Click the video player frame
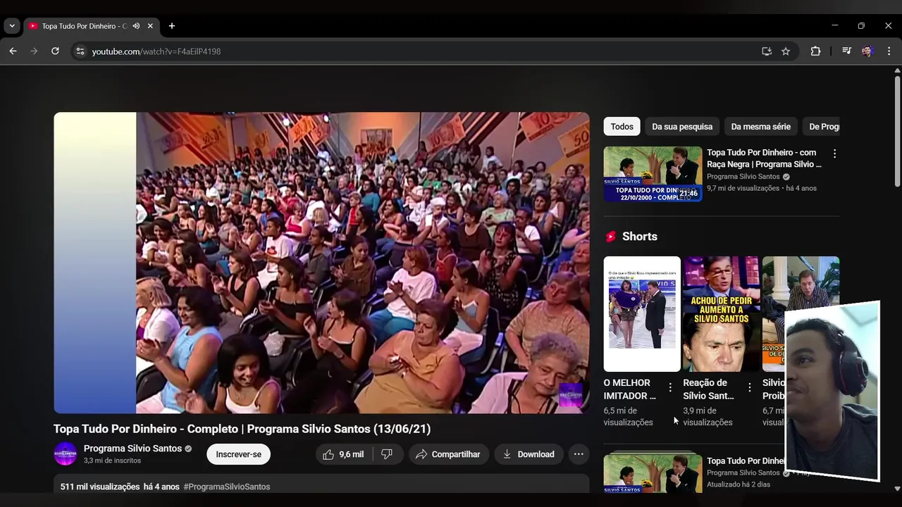 [321, 263]
